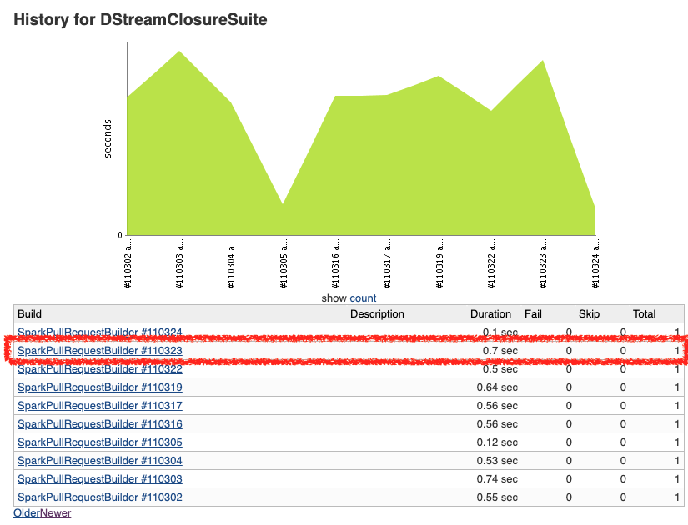Screen dimensions: 688x525
Task: Click the 0.7 sec duration cell
Action: tap(500, 351)
